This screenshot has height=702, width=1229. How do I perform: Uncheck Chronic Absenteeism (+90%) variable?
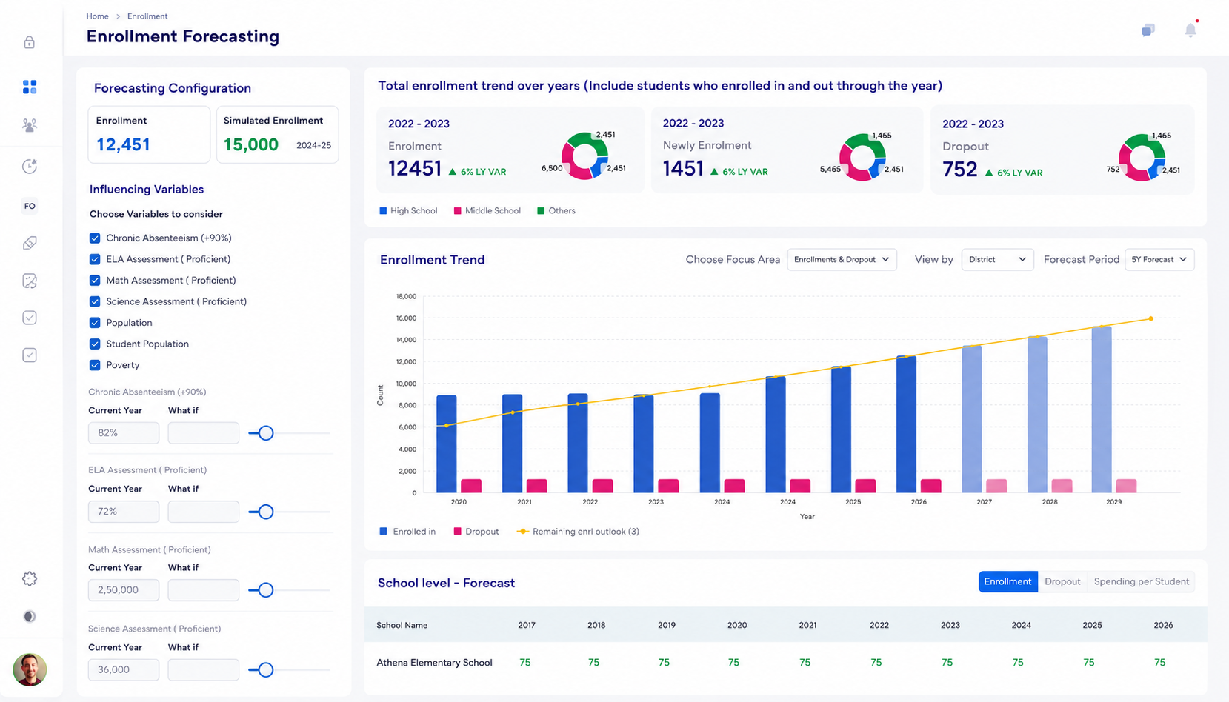[95, 238]
